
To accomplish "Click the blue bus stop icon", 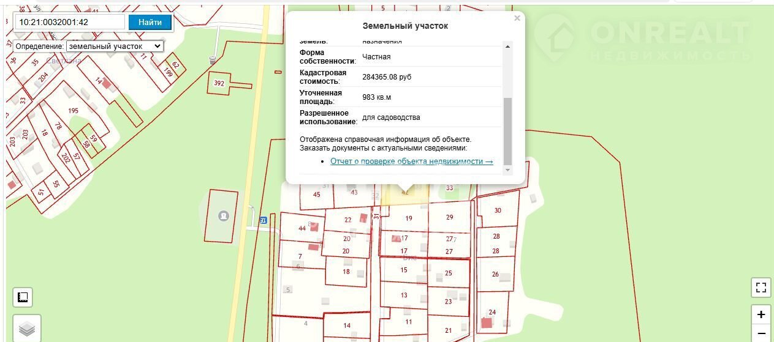I will click(264, 220).
